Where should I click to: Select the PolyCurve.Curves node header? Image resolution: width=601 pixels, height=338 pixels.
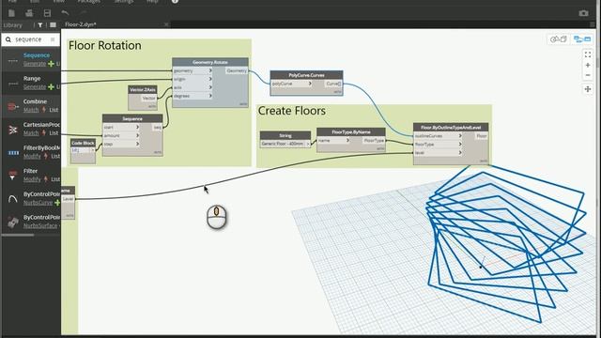coord(306,75)
